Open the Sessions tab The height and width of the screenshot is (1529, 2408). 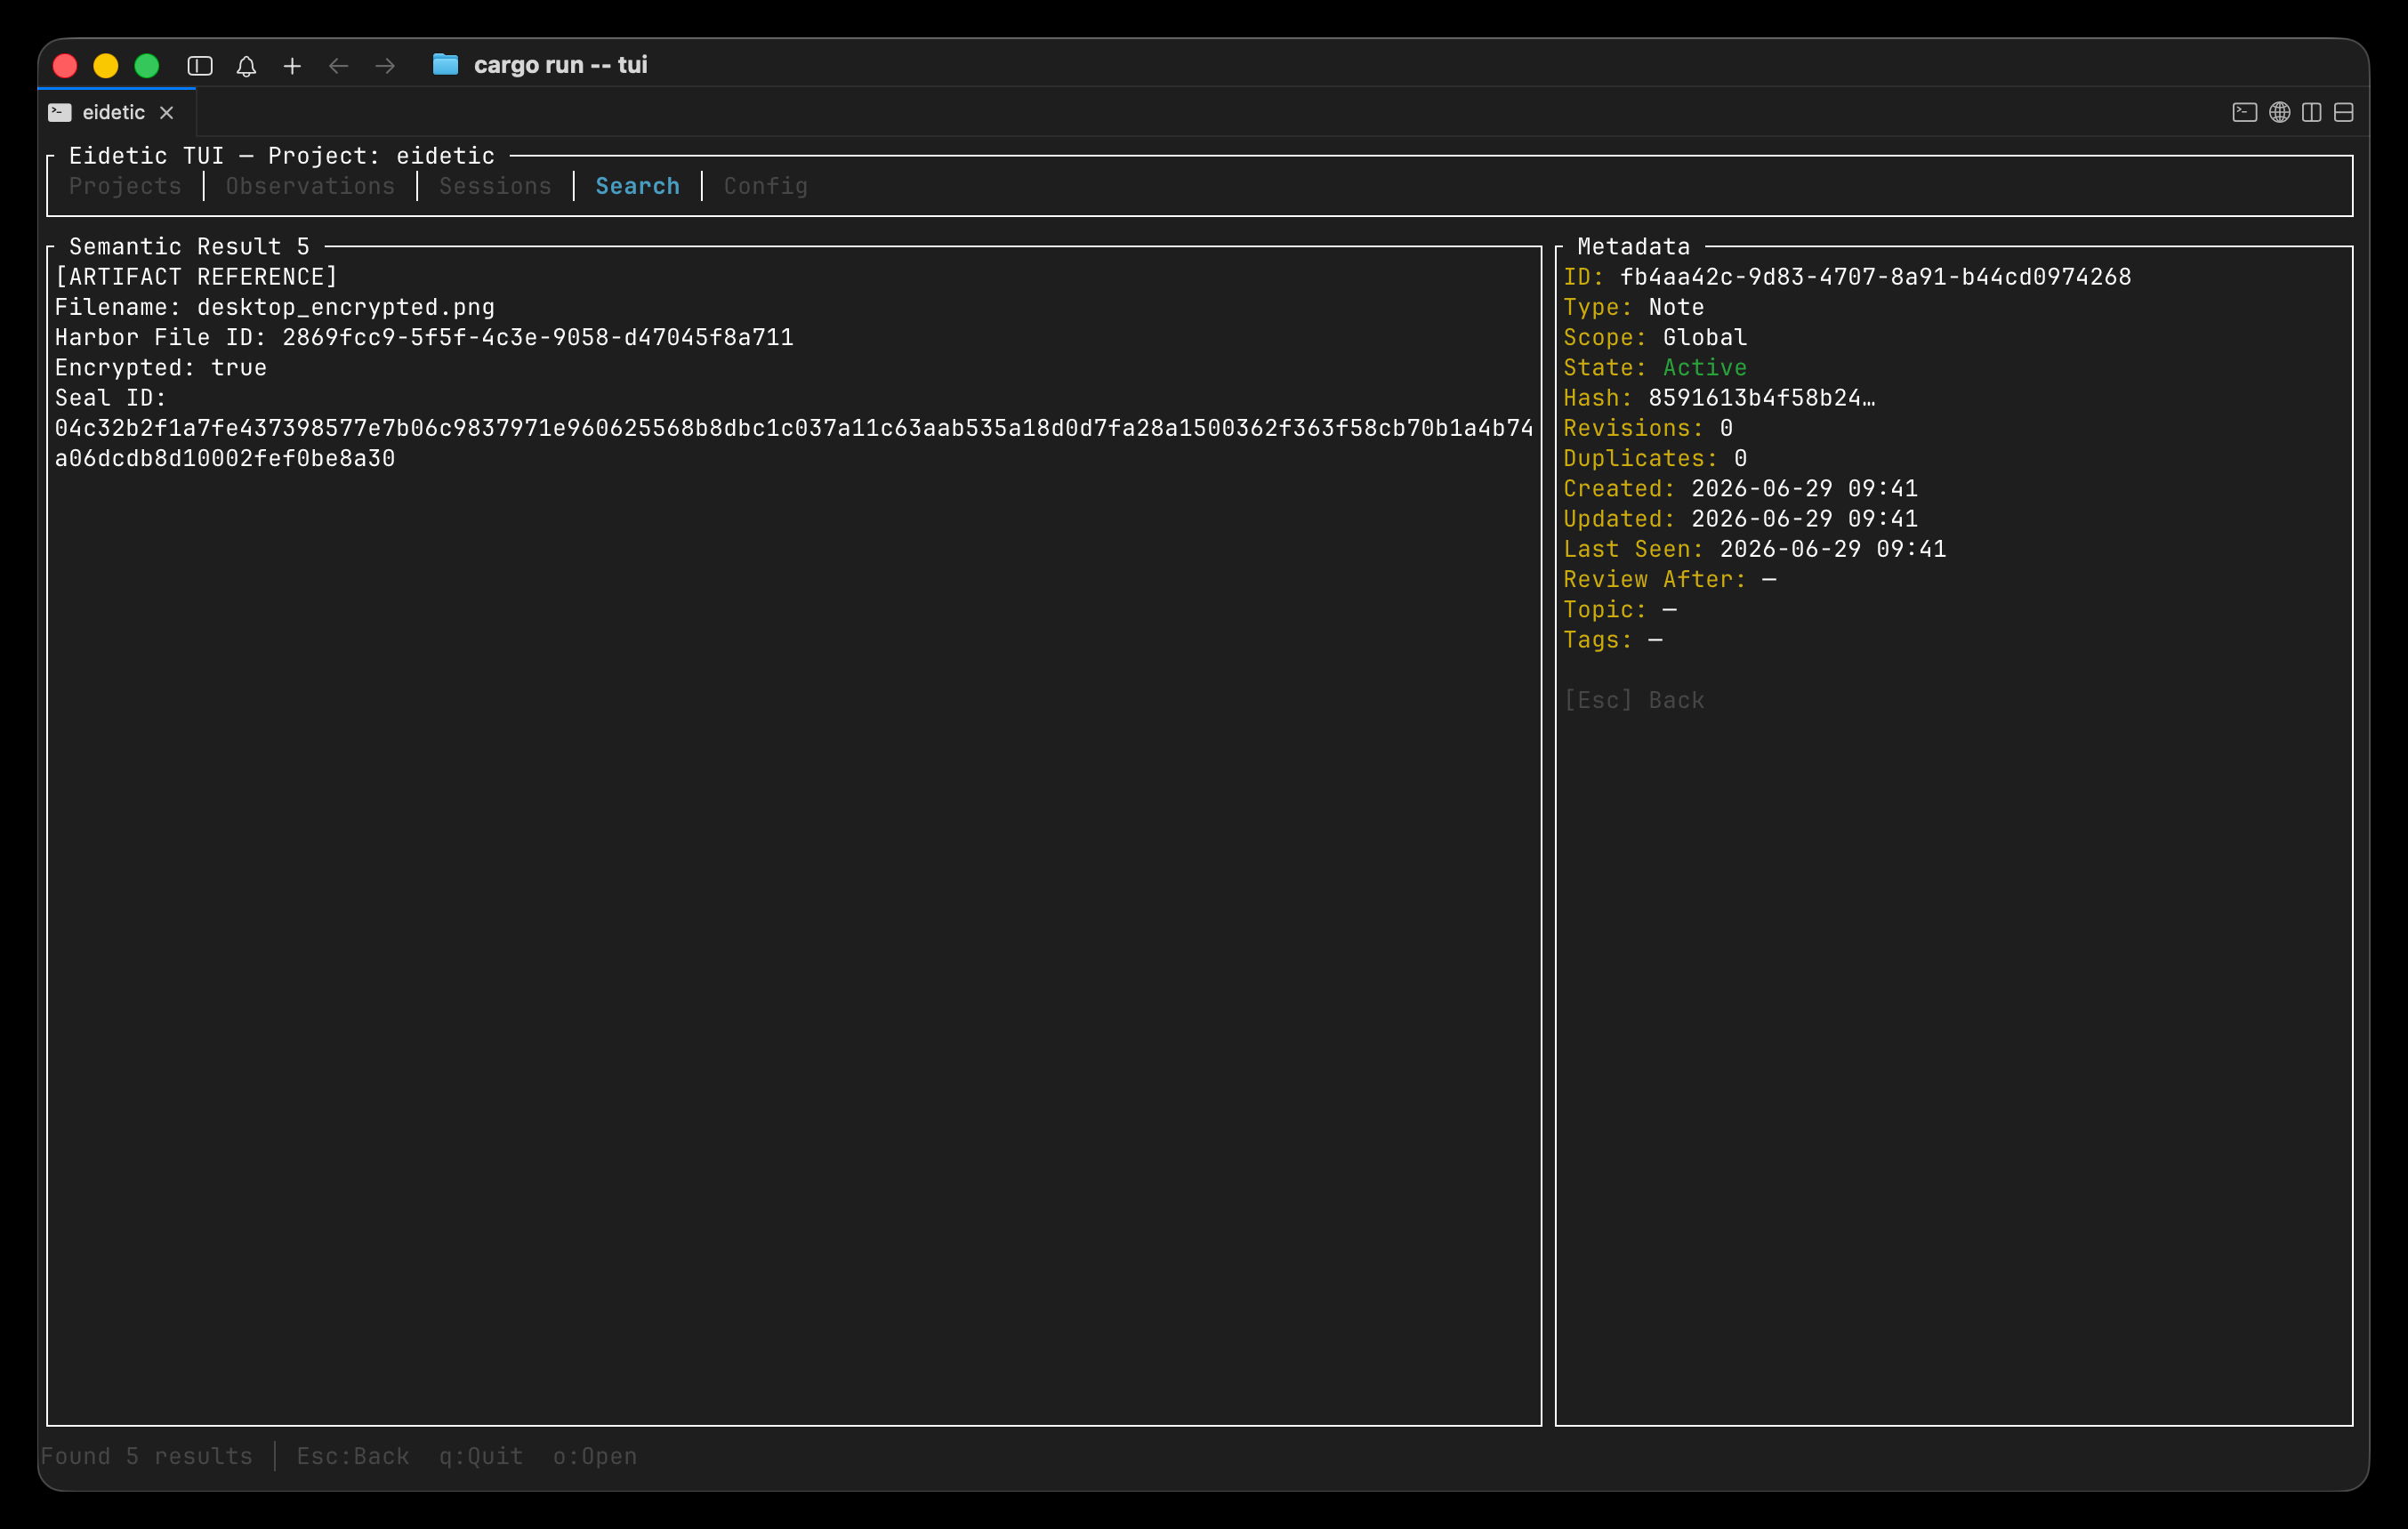(495, 186)
